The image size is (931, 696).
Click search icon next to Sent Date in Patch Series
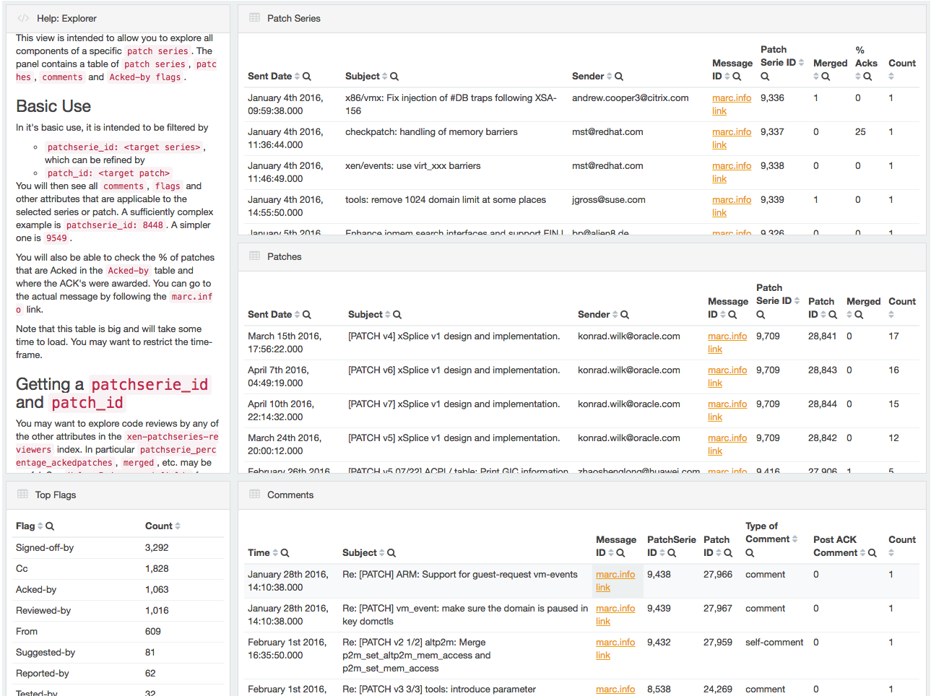(307, 77)
